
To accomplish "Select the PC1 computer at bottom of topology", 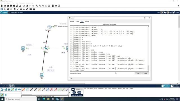I will click(x=42, y=75).
